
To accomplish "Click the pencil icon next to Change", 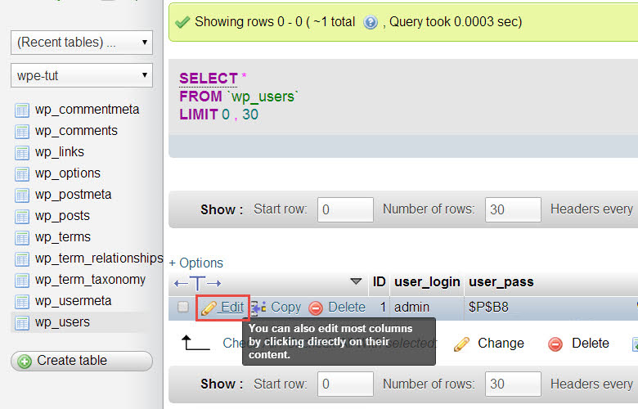I will [x=461, y=344].
